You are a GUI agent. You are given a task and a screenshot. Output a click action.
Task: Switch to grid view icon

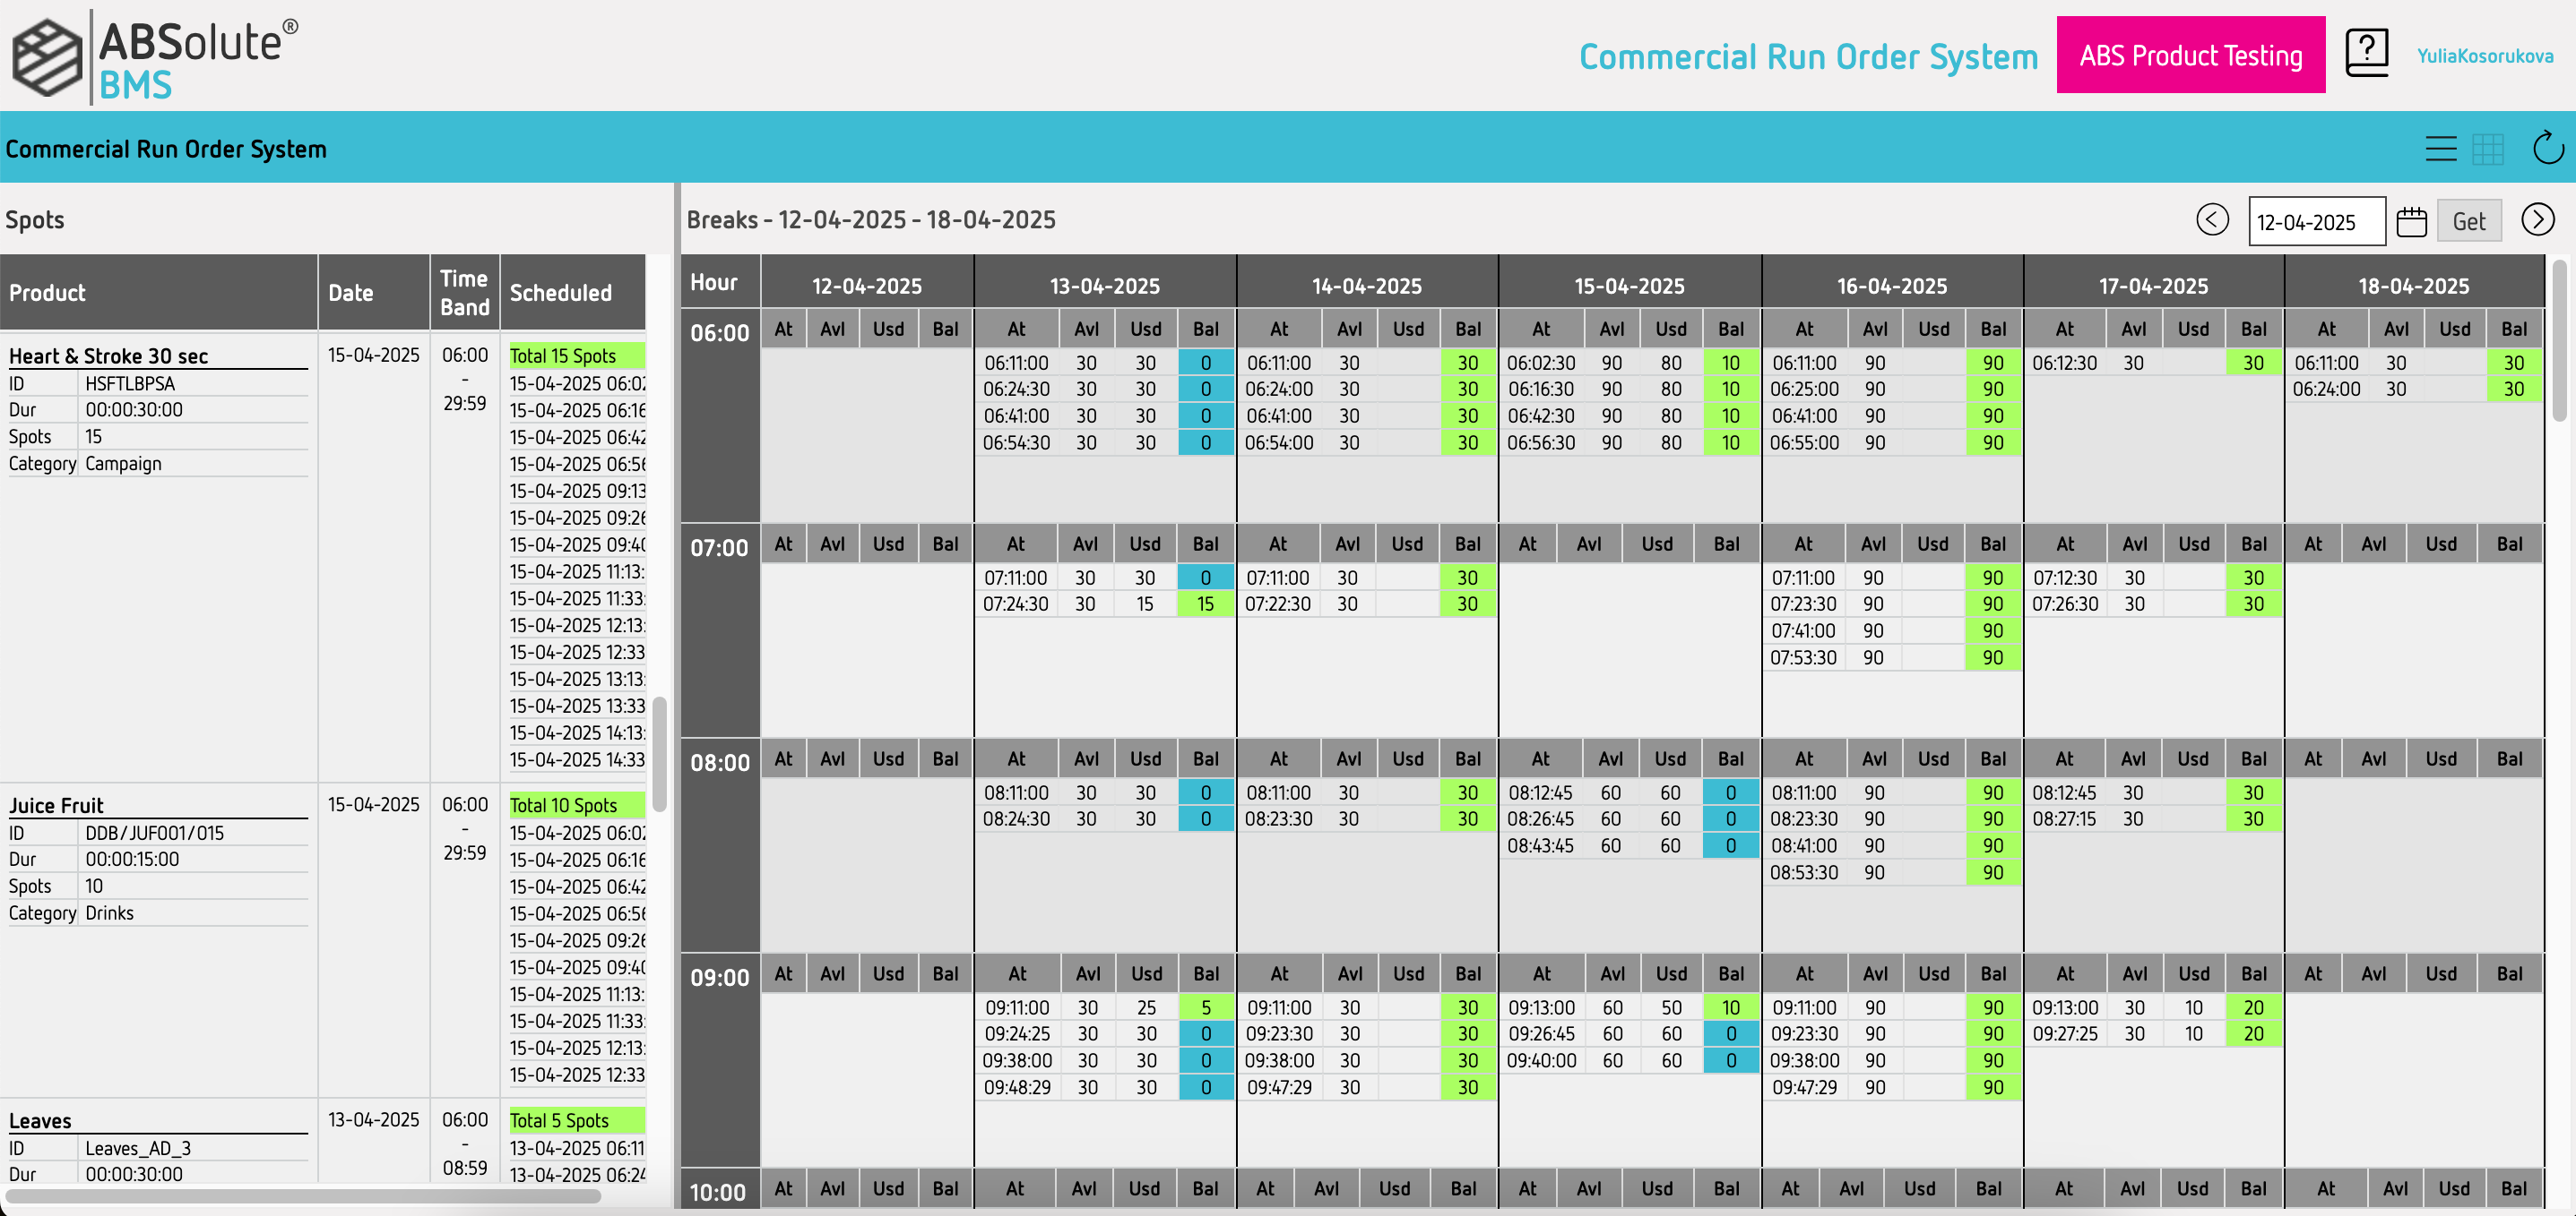2487,149
